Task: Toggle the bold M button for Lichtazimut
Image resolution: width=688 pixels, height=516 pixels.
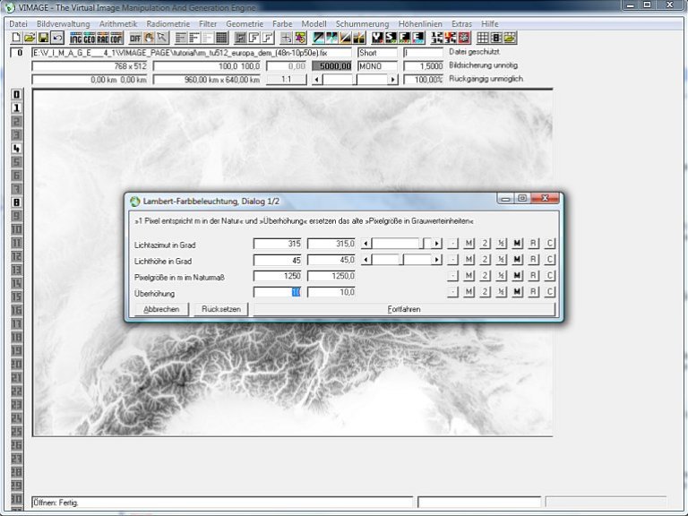Action: click(x=517, y=244)
